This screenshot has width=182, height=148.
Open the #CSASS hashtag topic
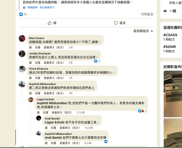coord(170,35)
